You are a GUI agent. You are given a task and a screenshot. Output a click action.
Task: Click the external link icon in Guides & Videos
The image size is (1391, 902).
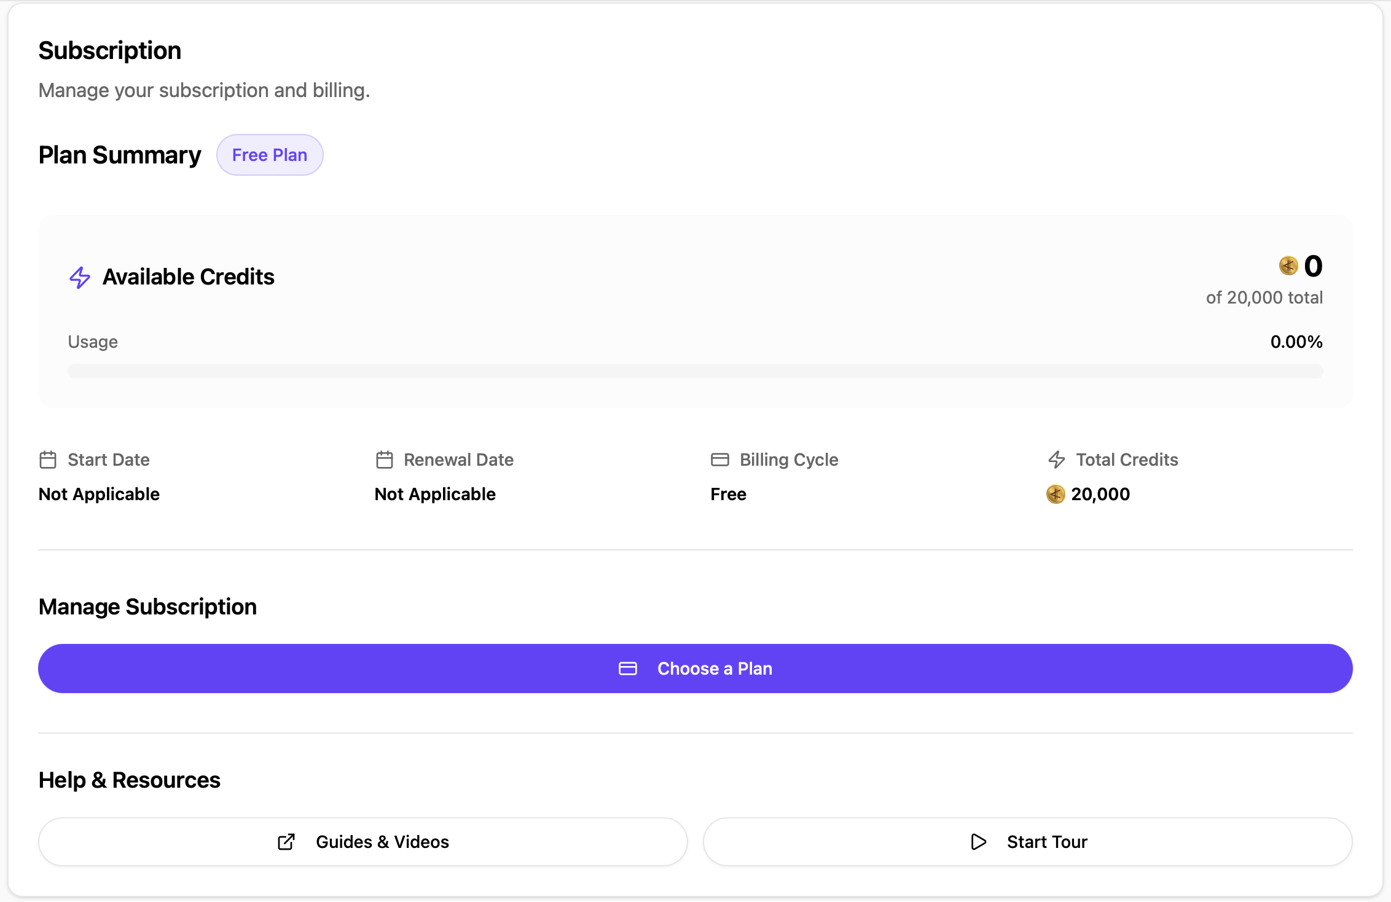point(286,842)
